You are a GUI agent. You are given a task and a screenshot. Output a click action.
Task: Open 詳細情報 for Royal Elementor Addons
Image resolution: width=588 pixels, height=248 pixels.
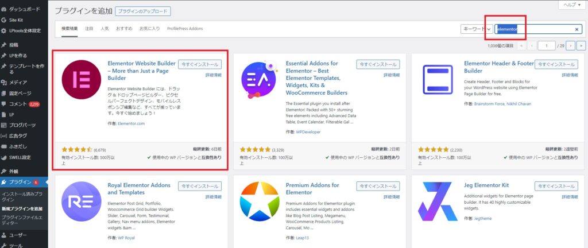click(x=214, y=197)
